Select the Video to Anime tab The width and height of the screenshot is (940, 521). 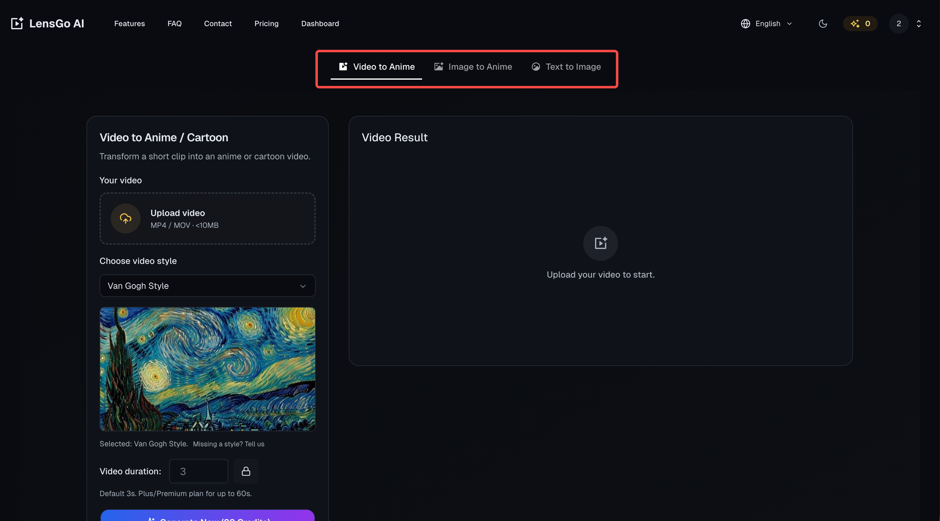click(377, 67)
